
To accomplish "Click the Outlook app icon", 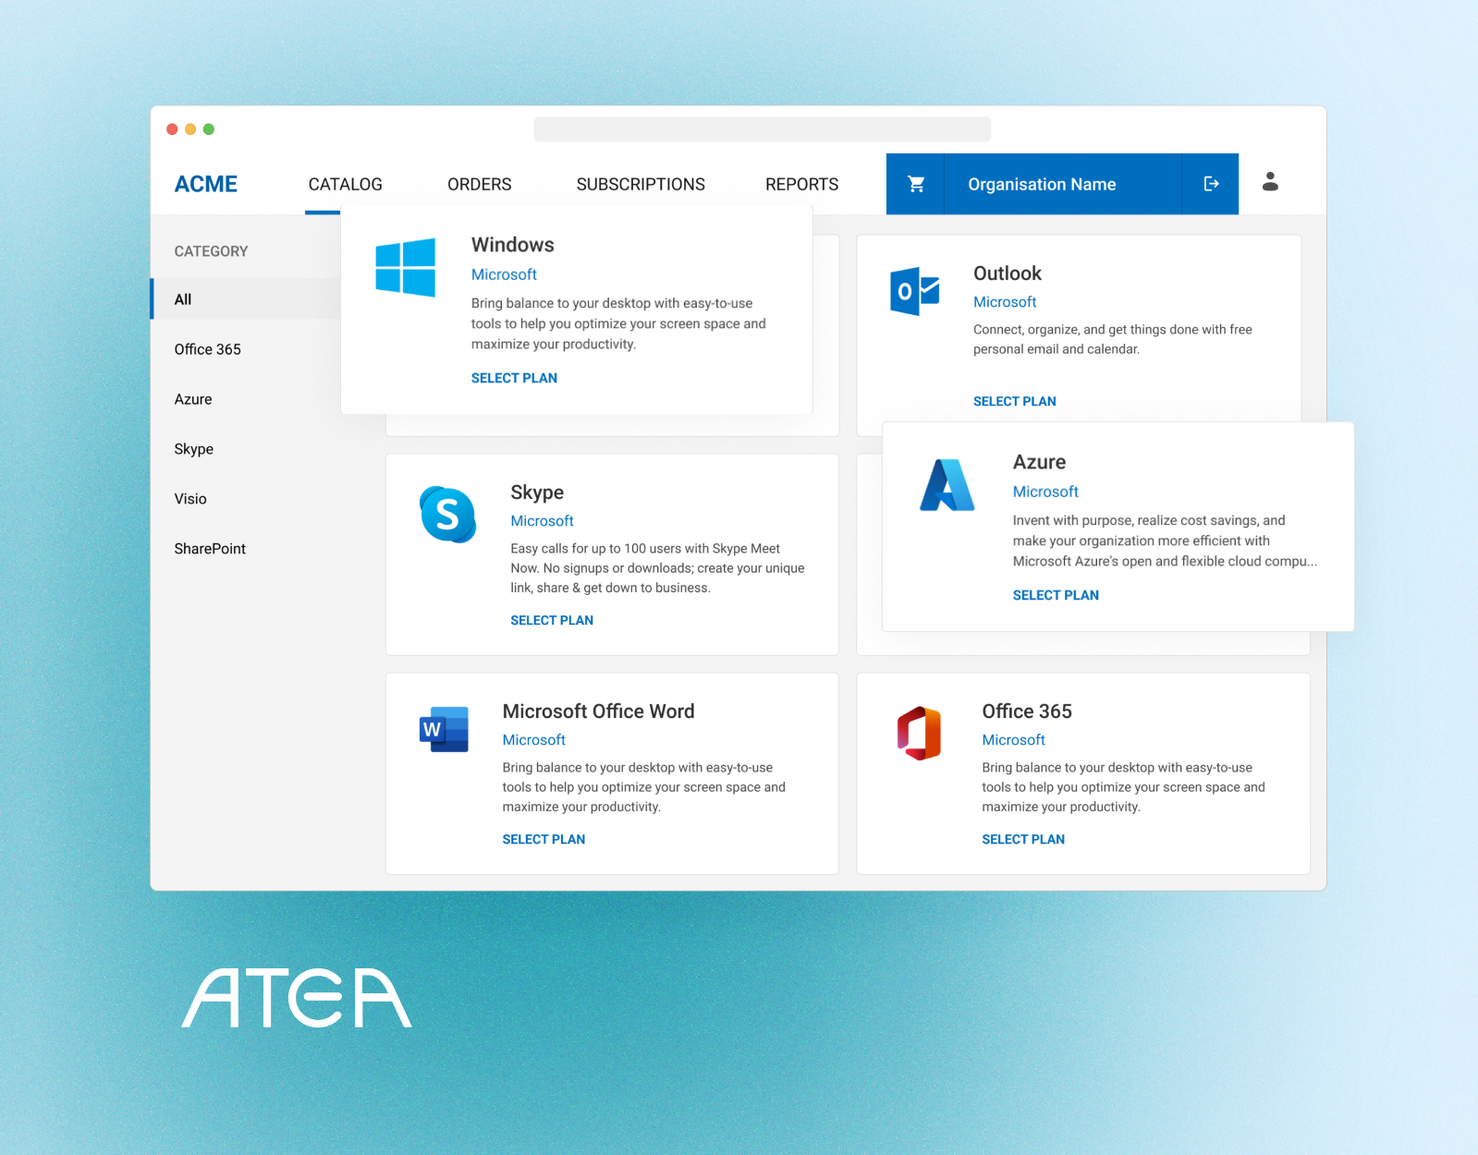I will pos(915,292).
